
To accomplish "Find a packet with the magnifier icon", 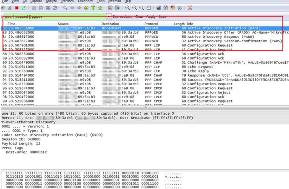I will coord(65,8).
